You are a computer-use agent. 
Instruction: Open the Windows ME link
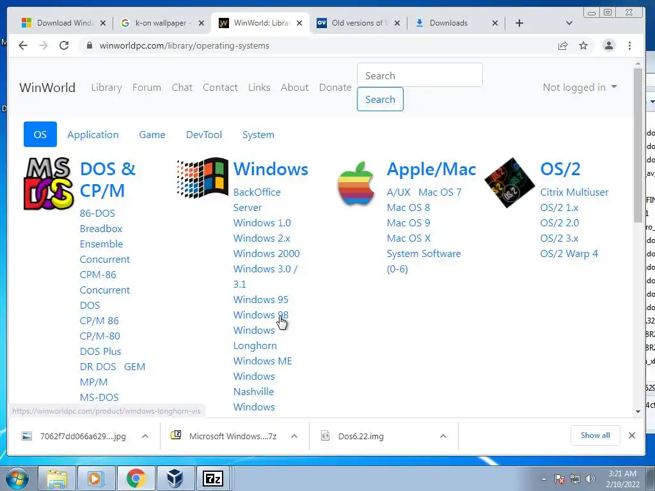click(x=263, y=361)
